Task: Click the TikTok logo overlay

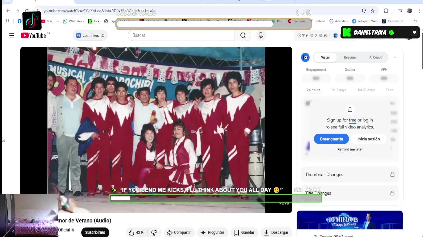Action: pos(32,21)
